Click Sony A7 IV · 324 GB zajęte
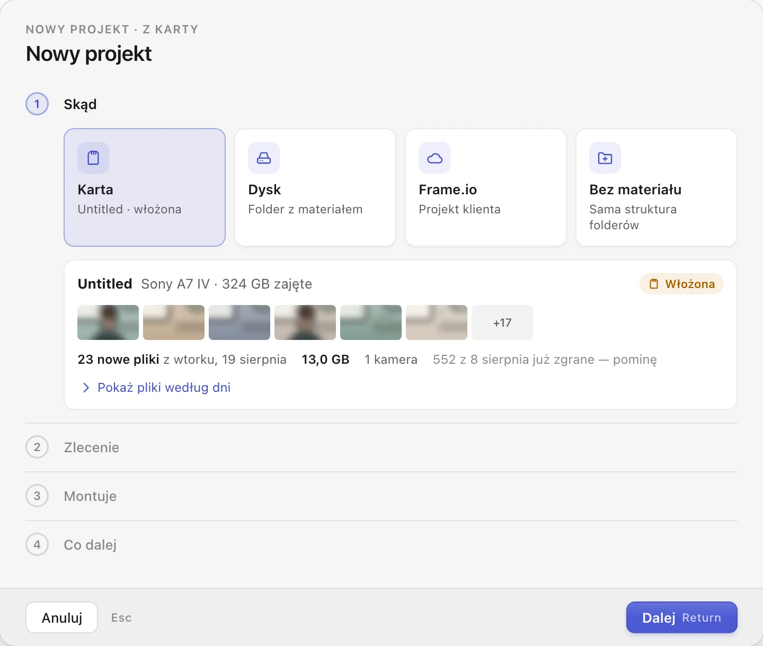 [226, 284]
